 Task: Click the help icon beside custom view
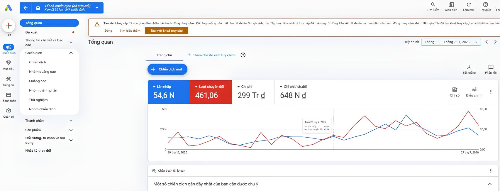pos(243,55)
